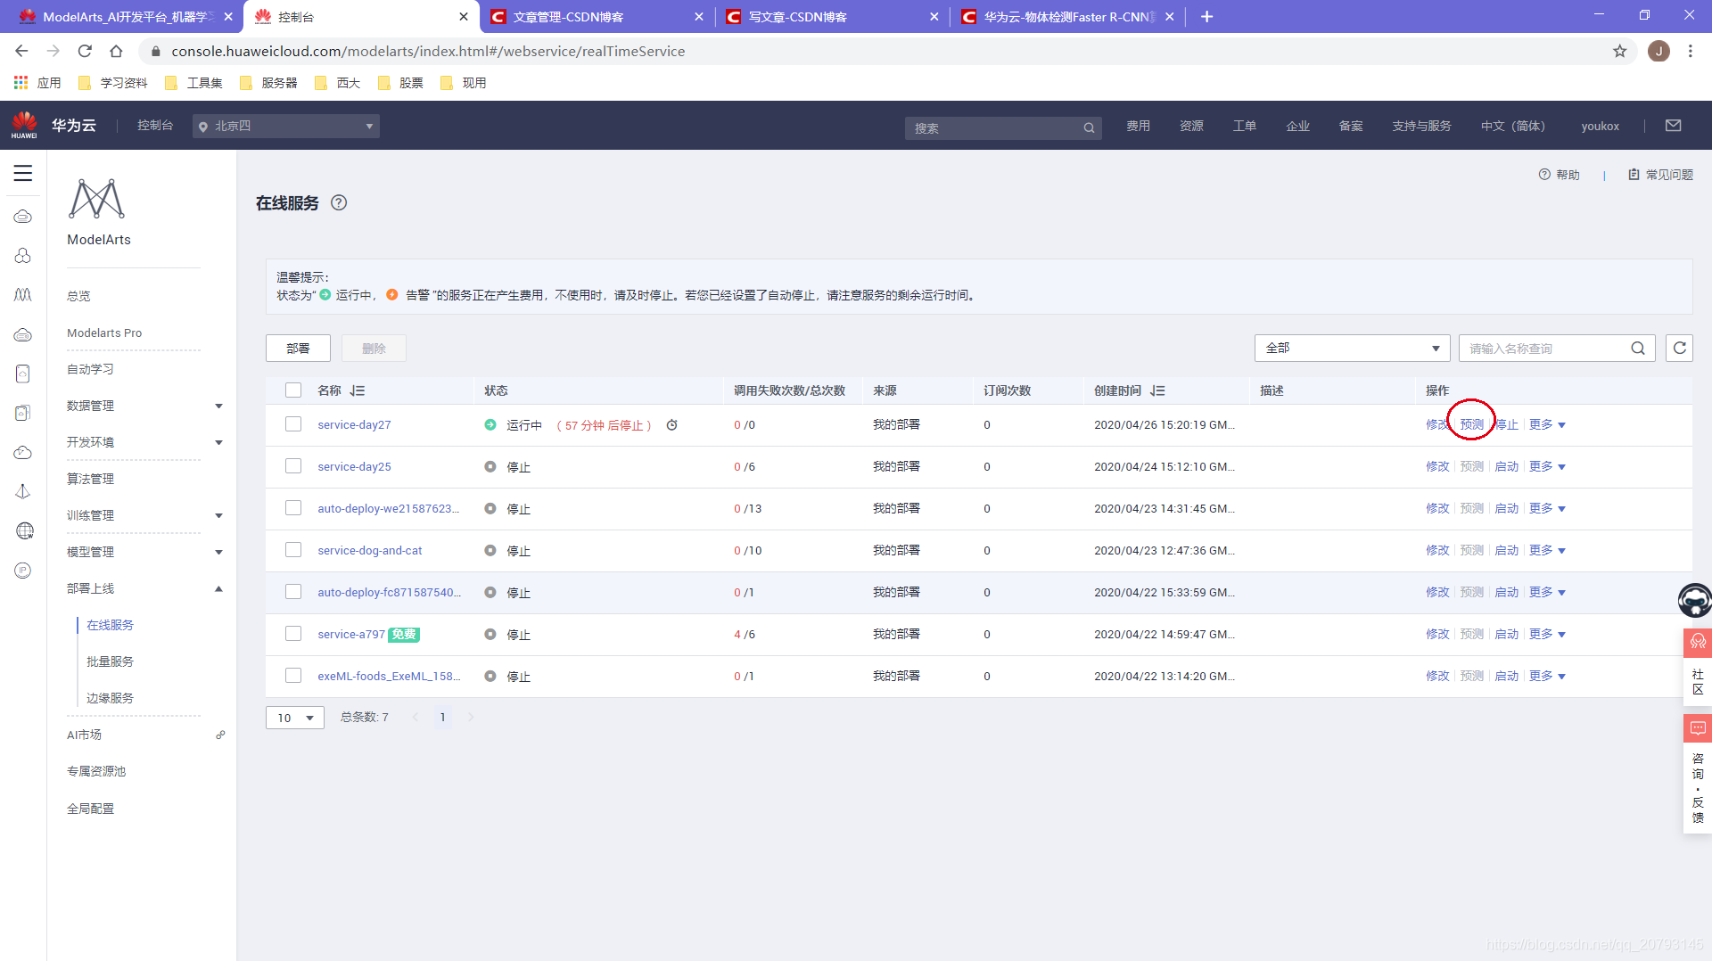The width and height of the screenshot is (1712, 961).
Task: Check the auto-deploy-we21587623 row checkbox
Action: point(293,508)
